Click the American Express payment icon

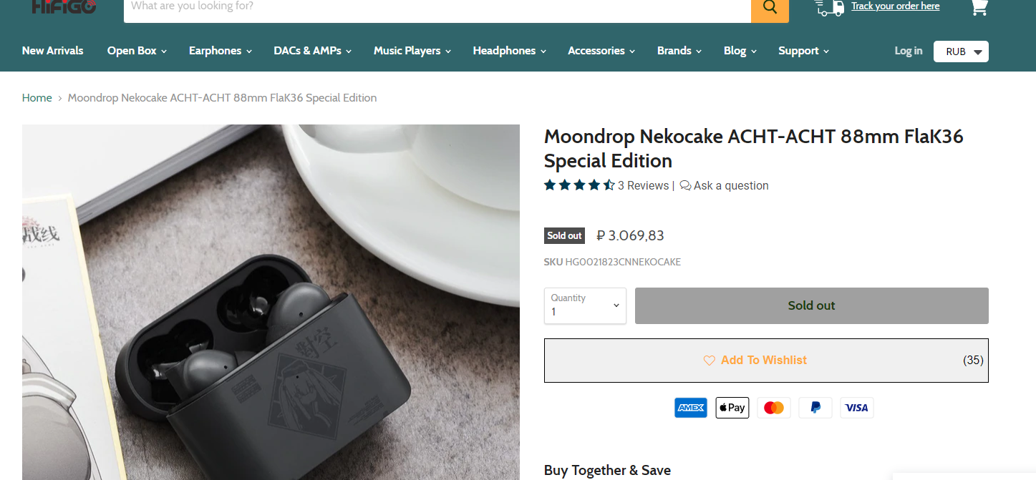click(x=690, y=408)
